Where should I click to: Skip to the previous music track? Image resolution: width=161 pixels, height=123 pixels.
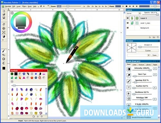point(130,6)
